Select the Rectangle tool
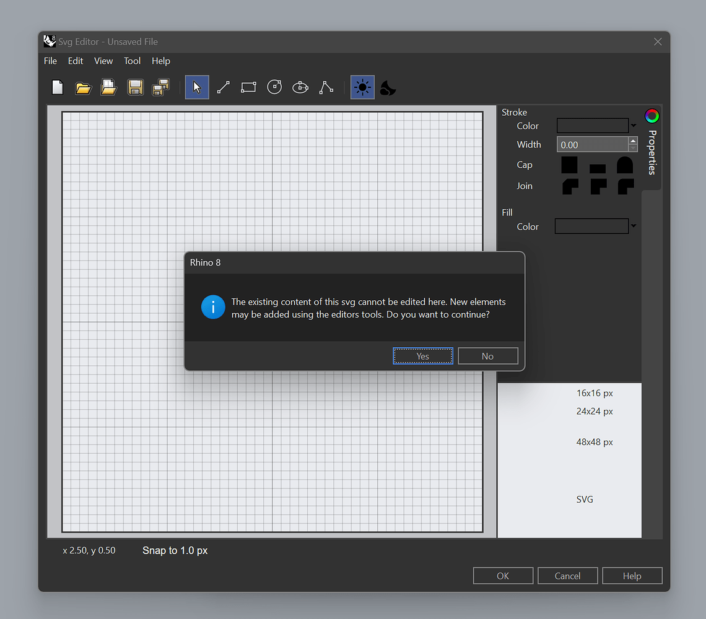This screenshot has height=619, width=706. (x=248, y=87)
